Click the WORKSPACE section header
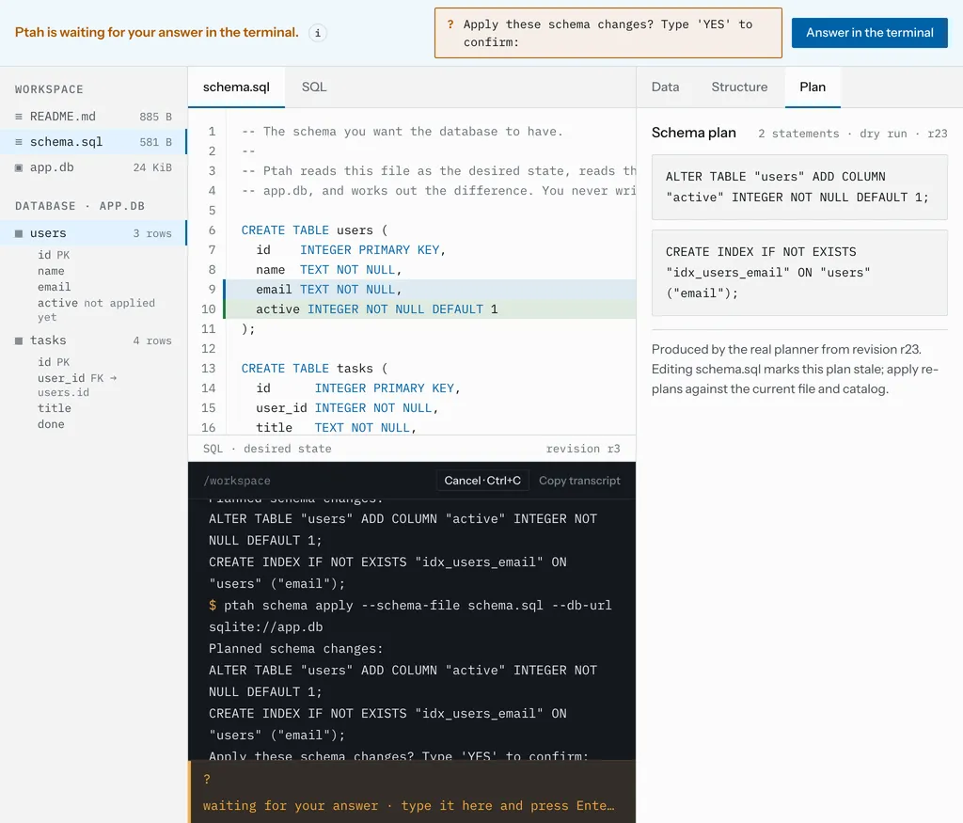Image resolution: width=963 pixels, height=823 pixels. click(49, 89)
